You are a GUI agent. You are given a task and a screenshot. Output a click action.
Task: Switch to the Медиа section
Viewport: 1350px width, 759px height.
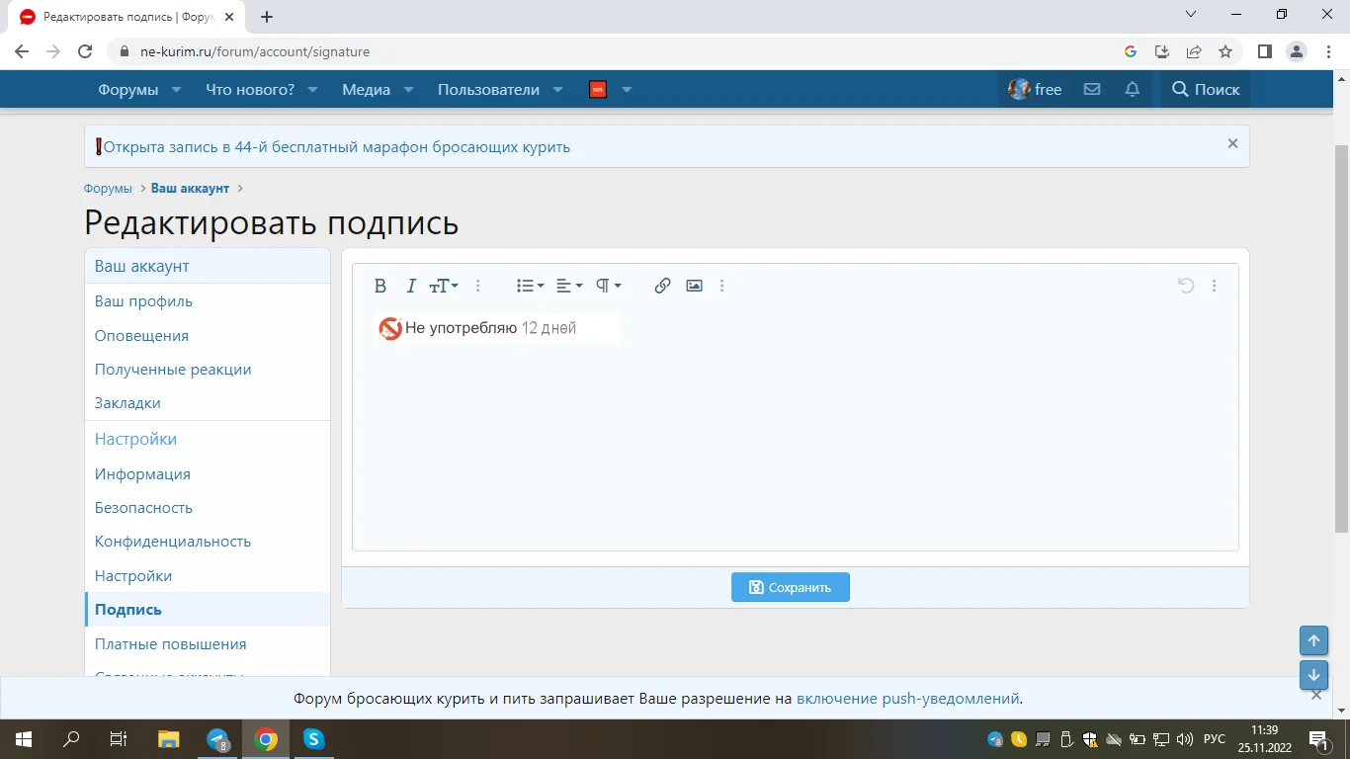[x=368, y=89]
